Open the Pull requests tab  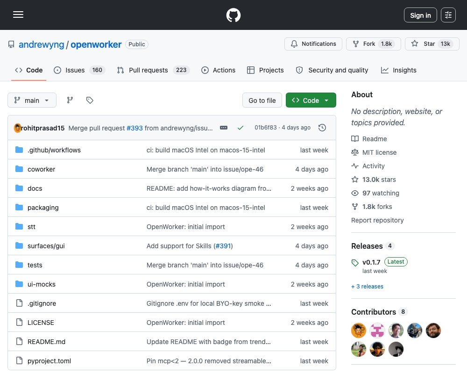tap(153, 70)
